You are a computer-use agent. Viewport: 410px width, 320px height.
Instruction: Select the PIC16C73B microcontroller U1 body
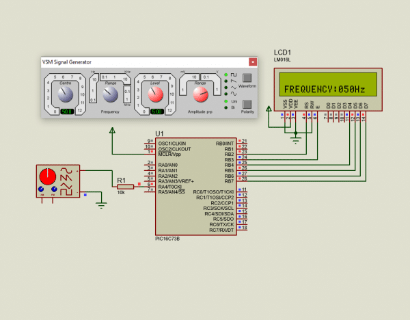(196, 187)
